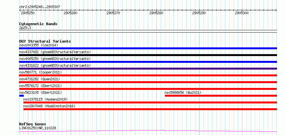Open variant nsv5988656 (Wu2021) label

coord(183,92)
